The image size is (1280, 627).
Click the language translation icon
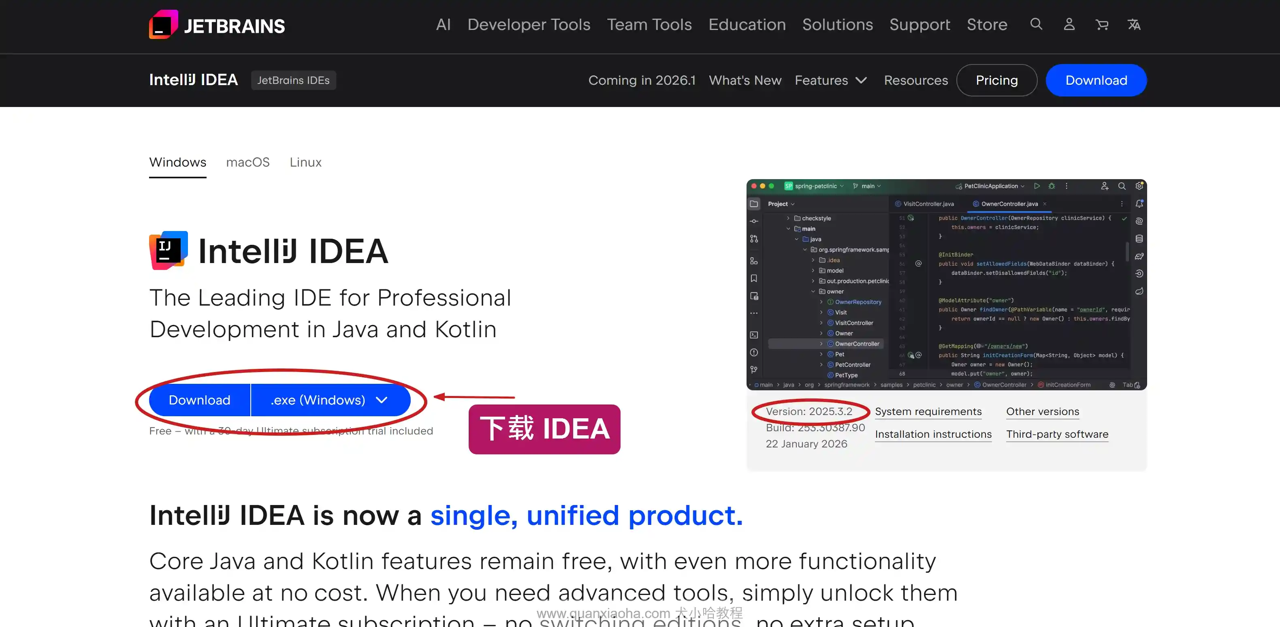1134,24
